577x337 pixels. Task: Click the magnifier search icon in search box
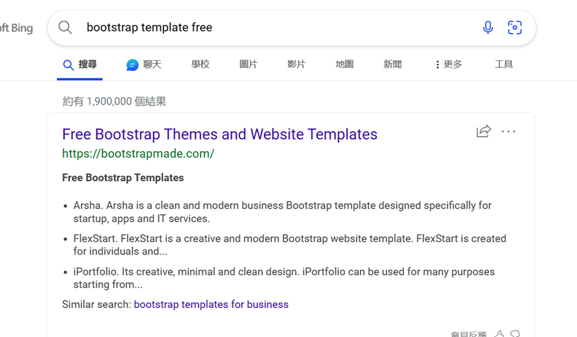(x=65, y=28)
